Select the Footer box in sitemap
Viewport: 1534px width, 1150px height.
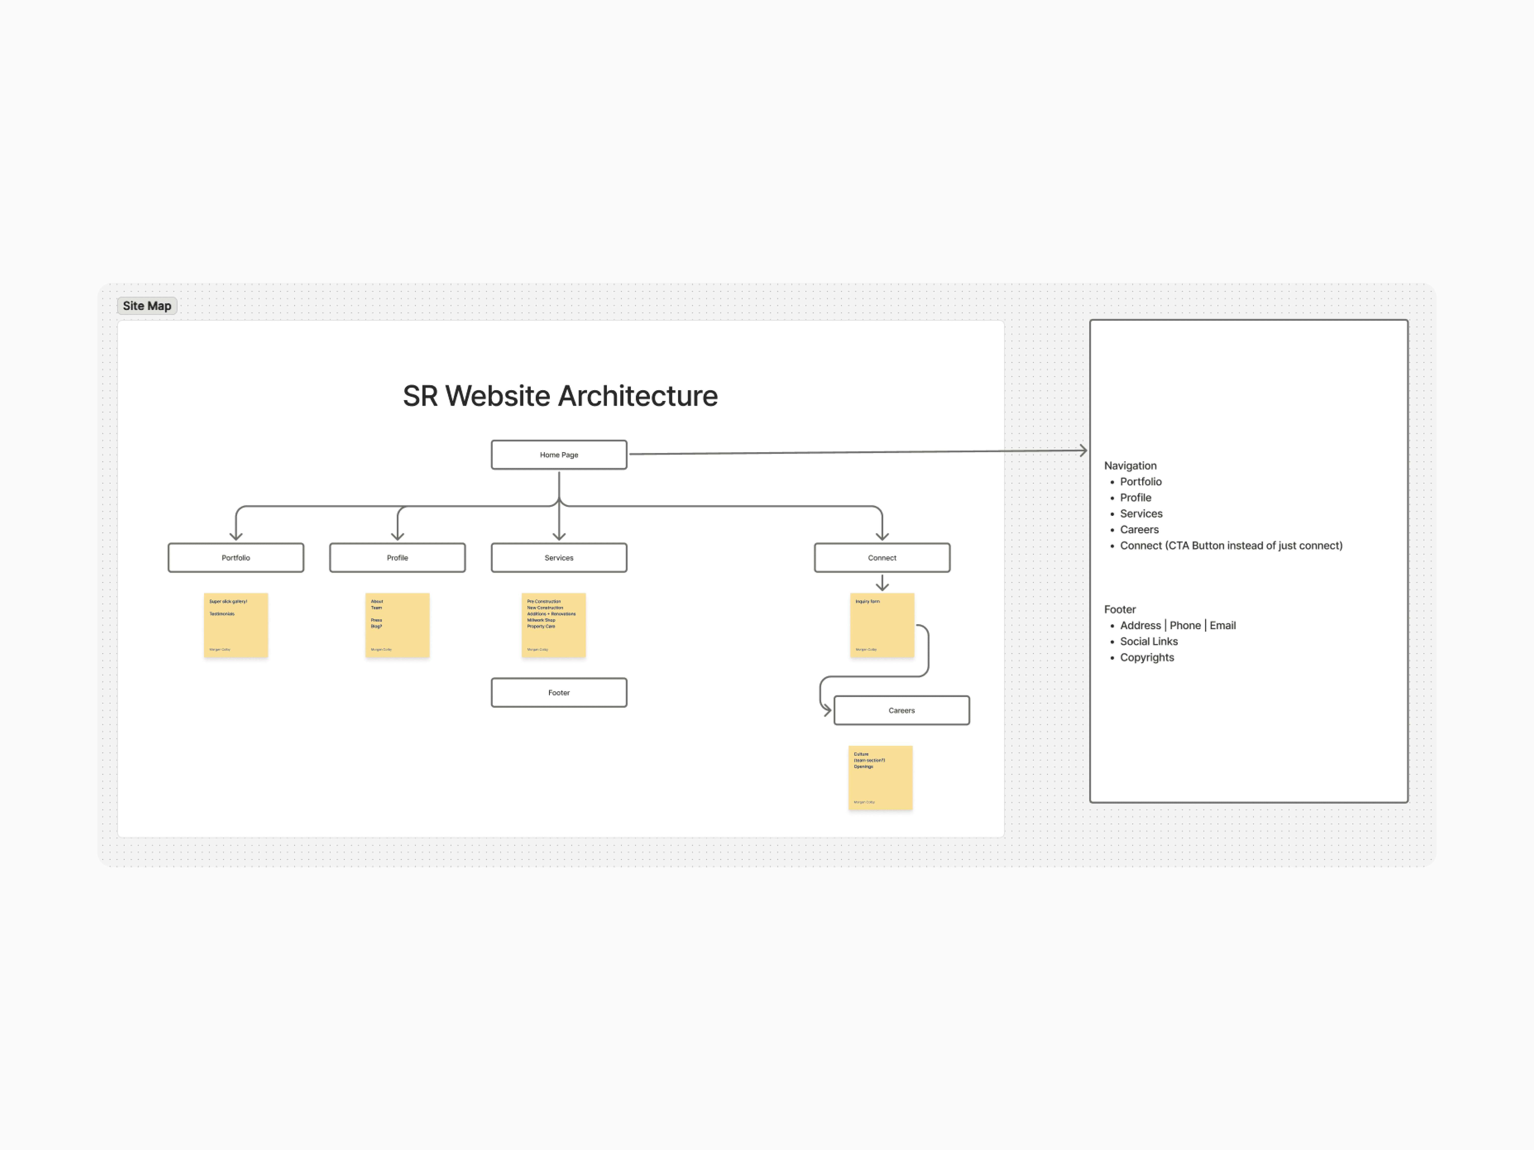tap(559, 692)
